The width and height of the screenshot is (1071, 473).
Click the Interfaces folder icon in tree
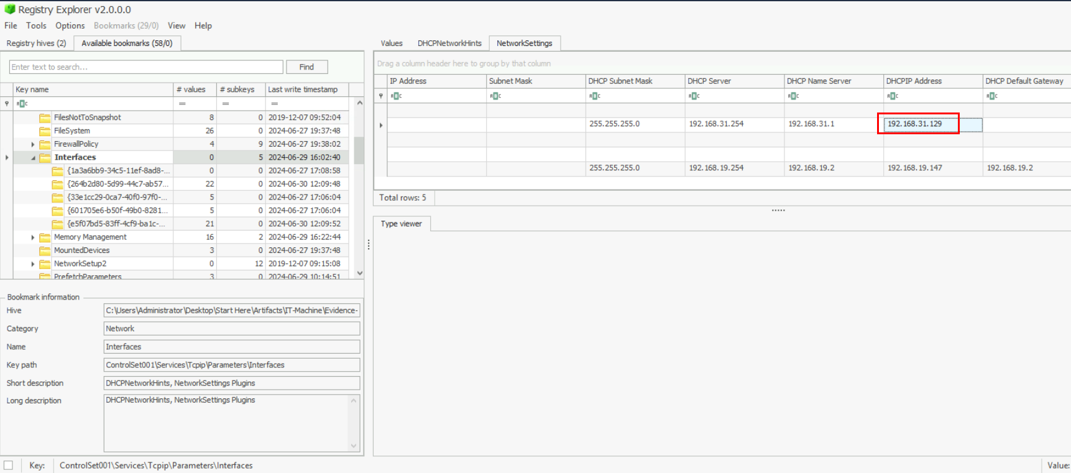click(45, 158)
